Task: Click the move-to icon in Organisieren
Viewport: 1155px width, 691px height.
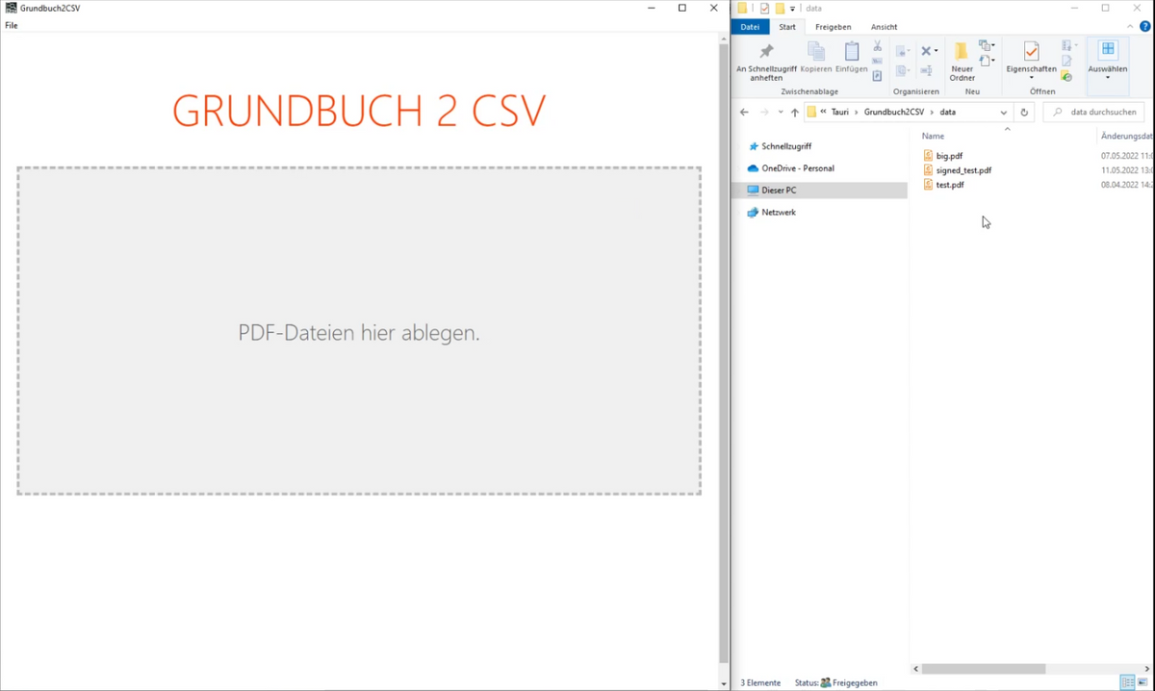Action: coord(902,52)
